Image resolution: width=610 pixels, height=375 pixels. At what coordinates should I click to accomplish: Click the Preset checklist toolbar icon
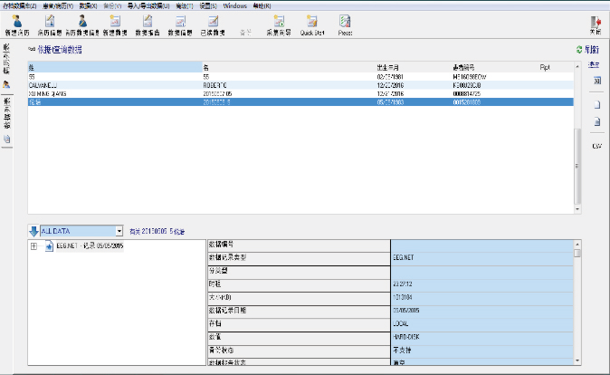345,21
